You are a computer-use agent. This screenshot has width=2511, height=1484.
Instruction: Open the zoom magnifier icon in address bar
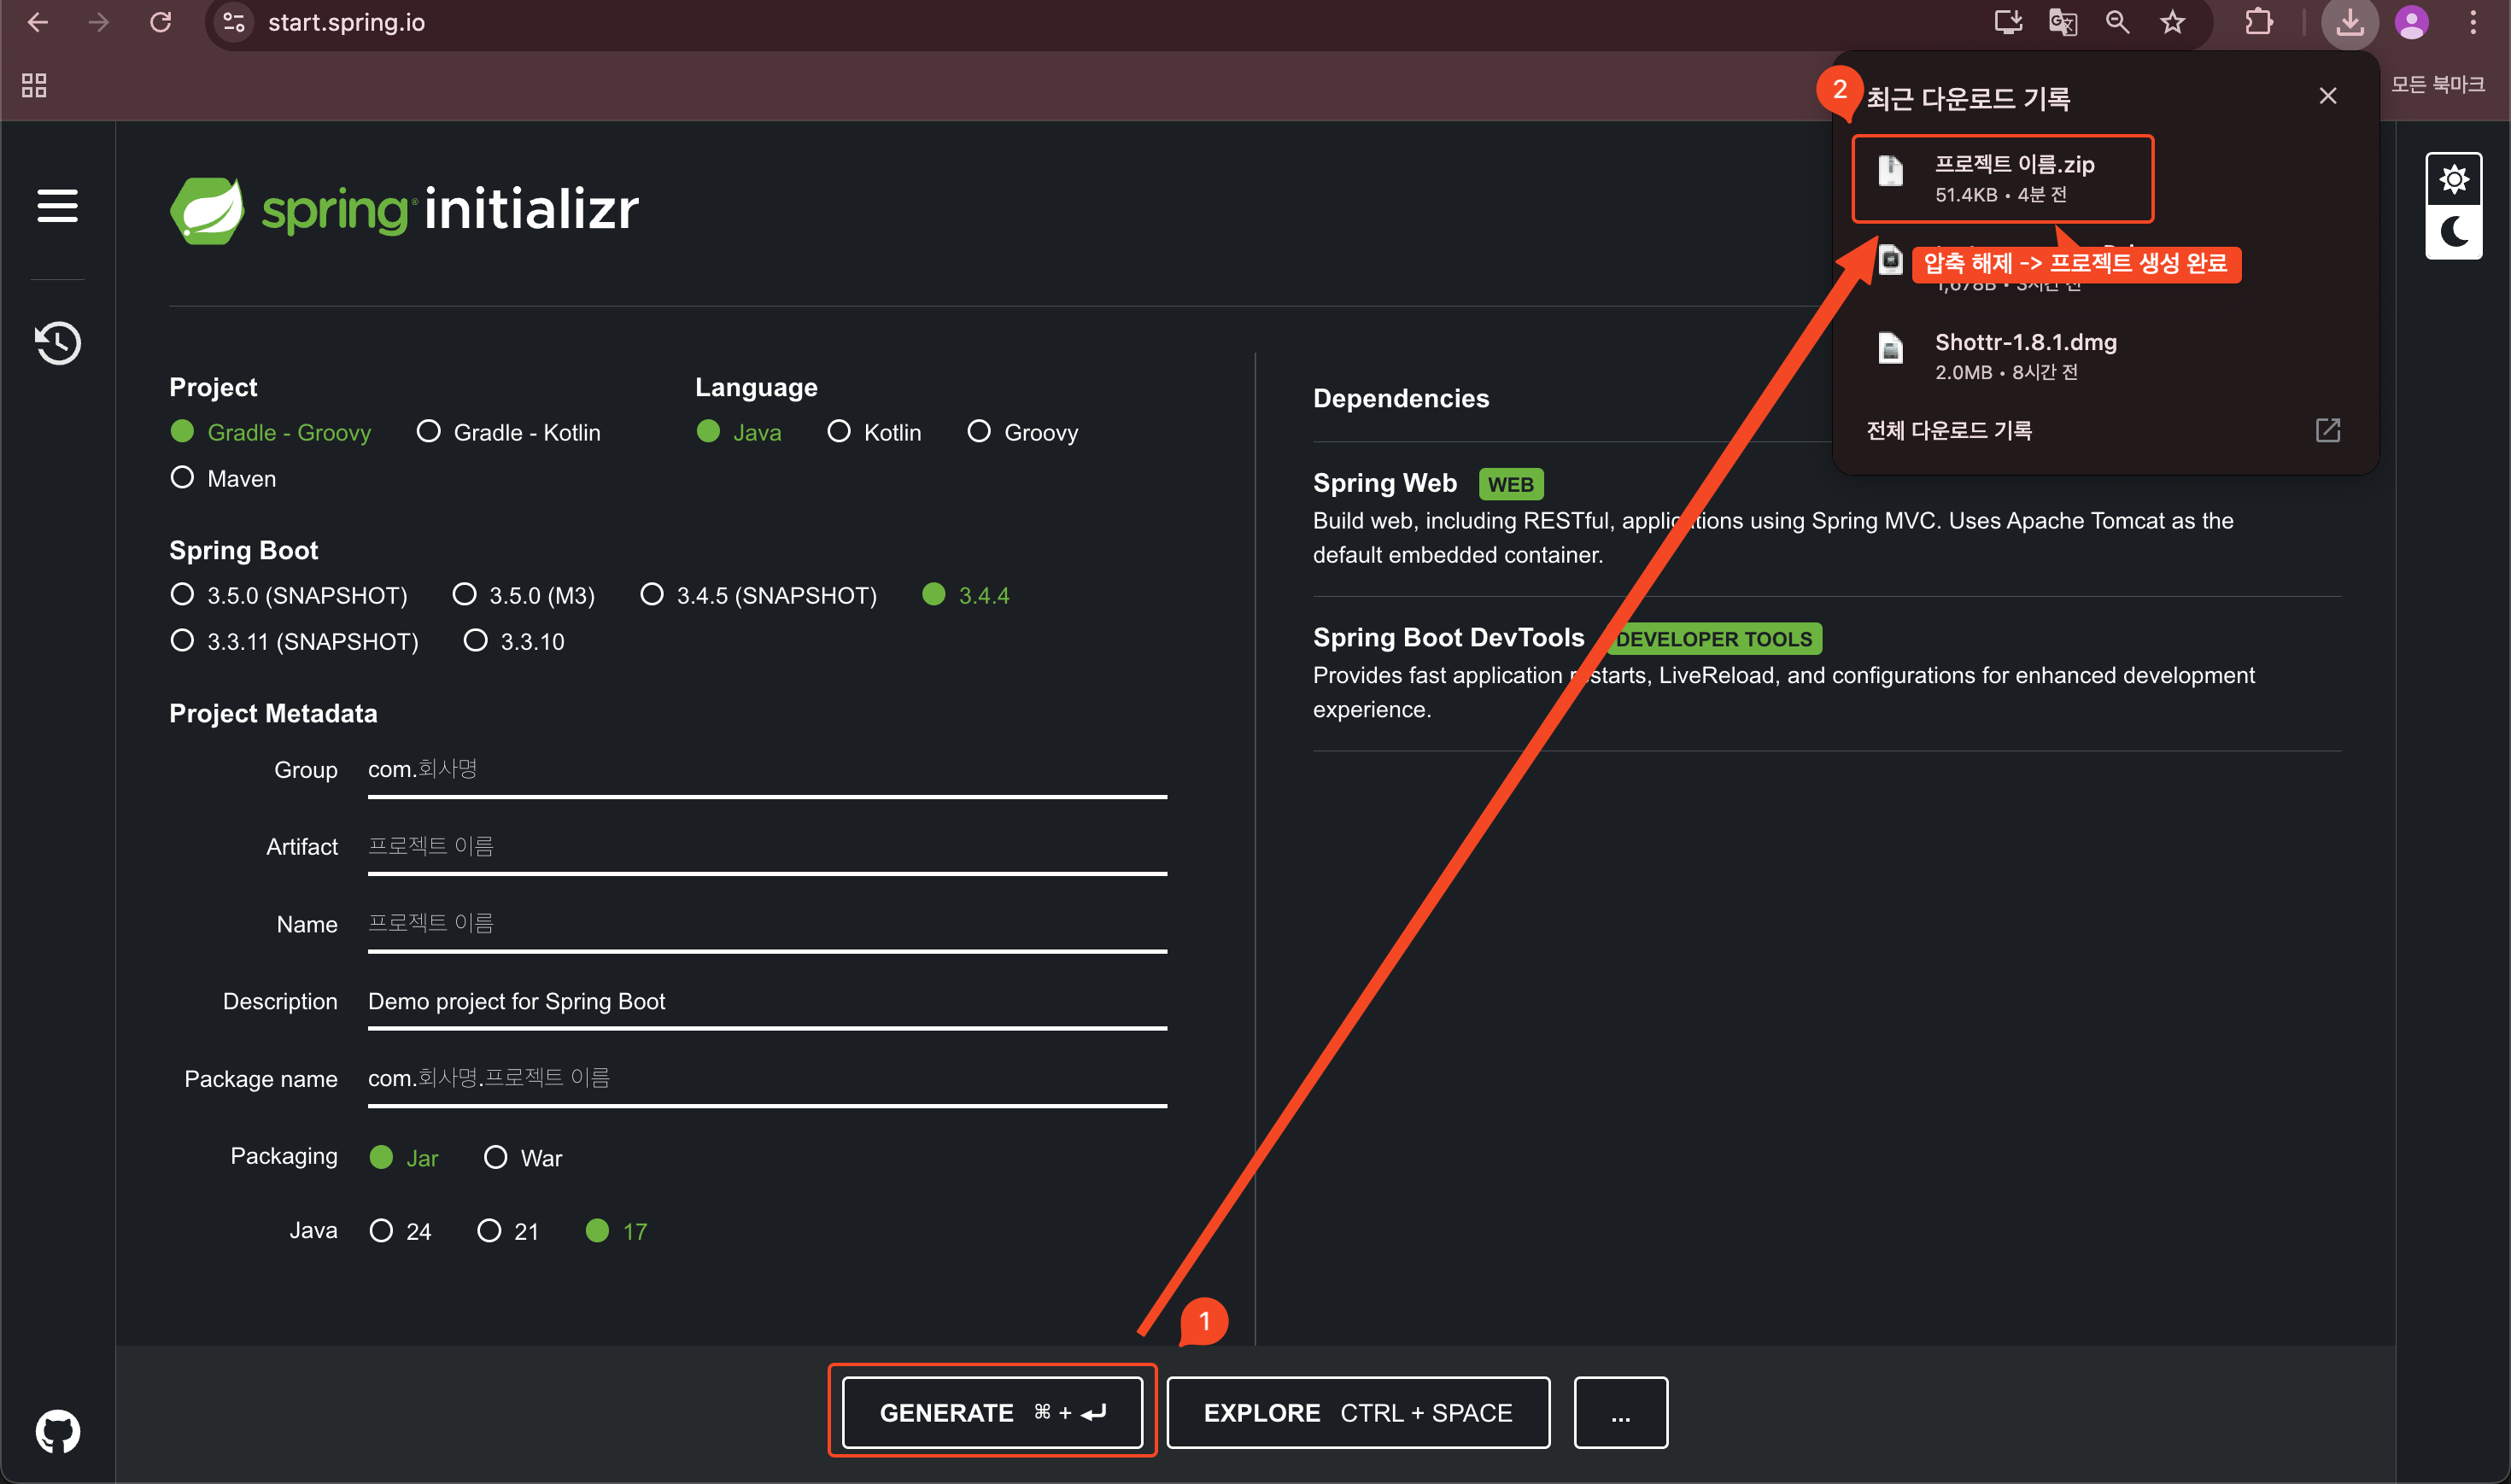[2117, 22]
